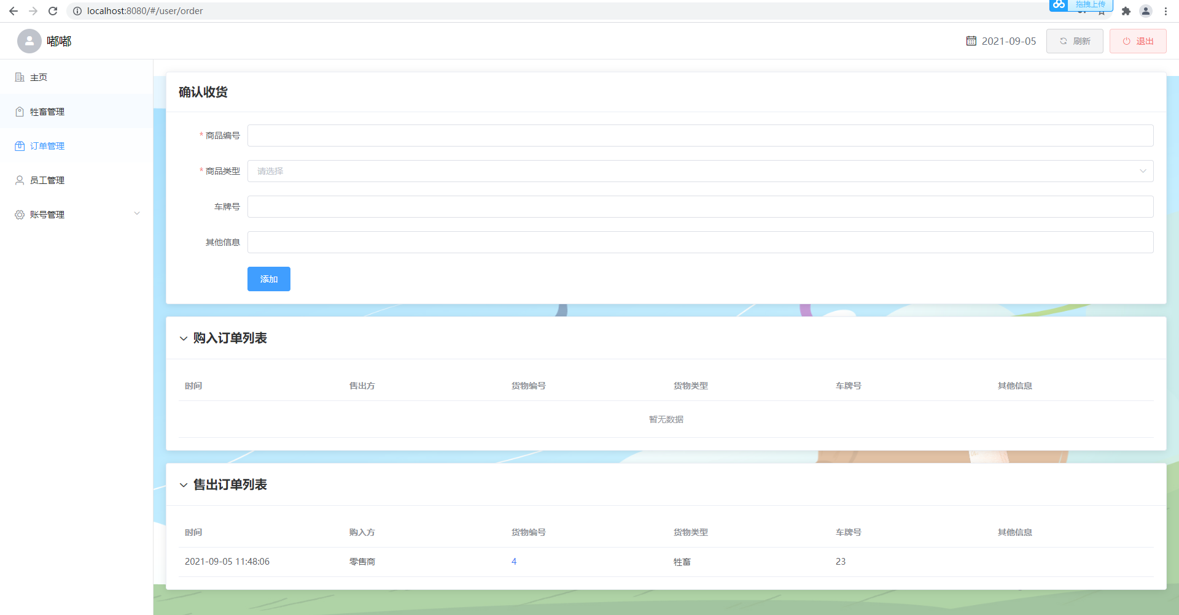
Task: Click the blue 添加 button
Action: (269, 279)
